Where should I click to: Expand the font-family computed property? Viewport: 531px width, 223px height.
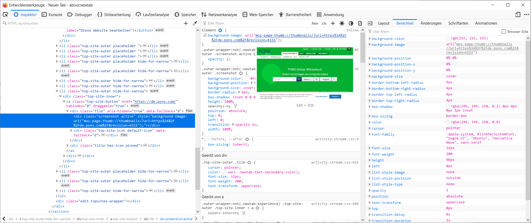point(370,134)
